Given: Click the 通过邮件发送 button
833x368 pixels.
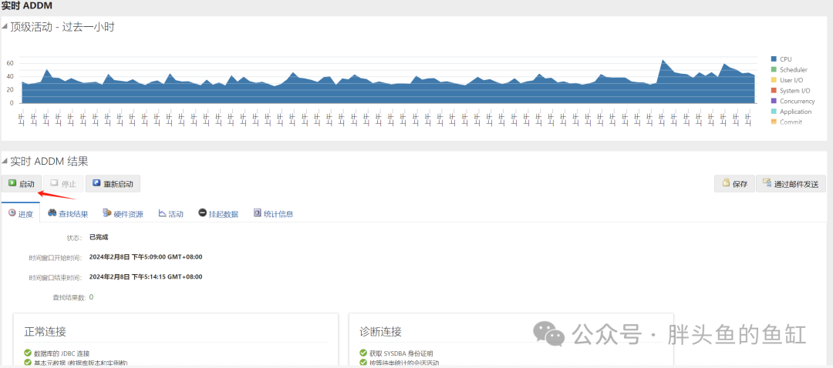Looking at the screenshot, I should point(791,184).
